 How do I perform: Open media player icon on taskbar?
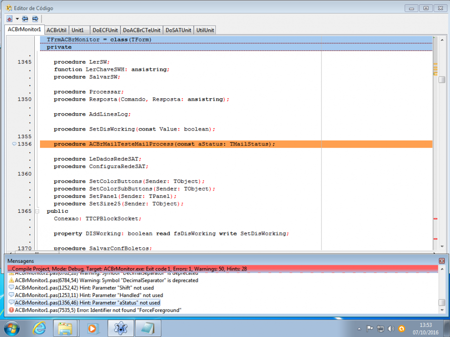coord(93,328)
